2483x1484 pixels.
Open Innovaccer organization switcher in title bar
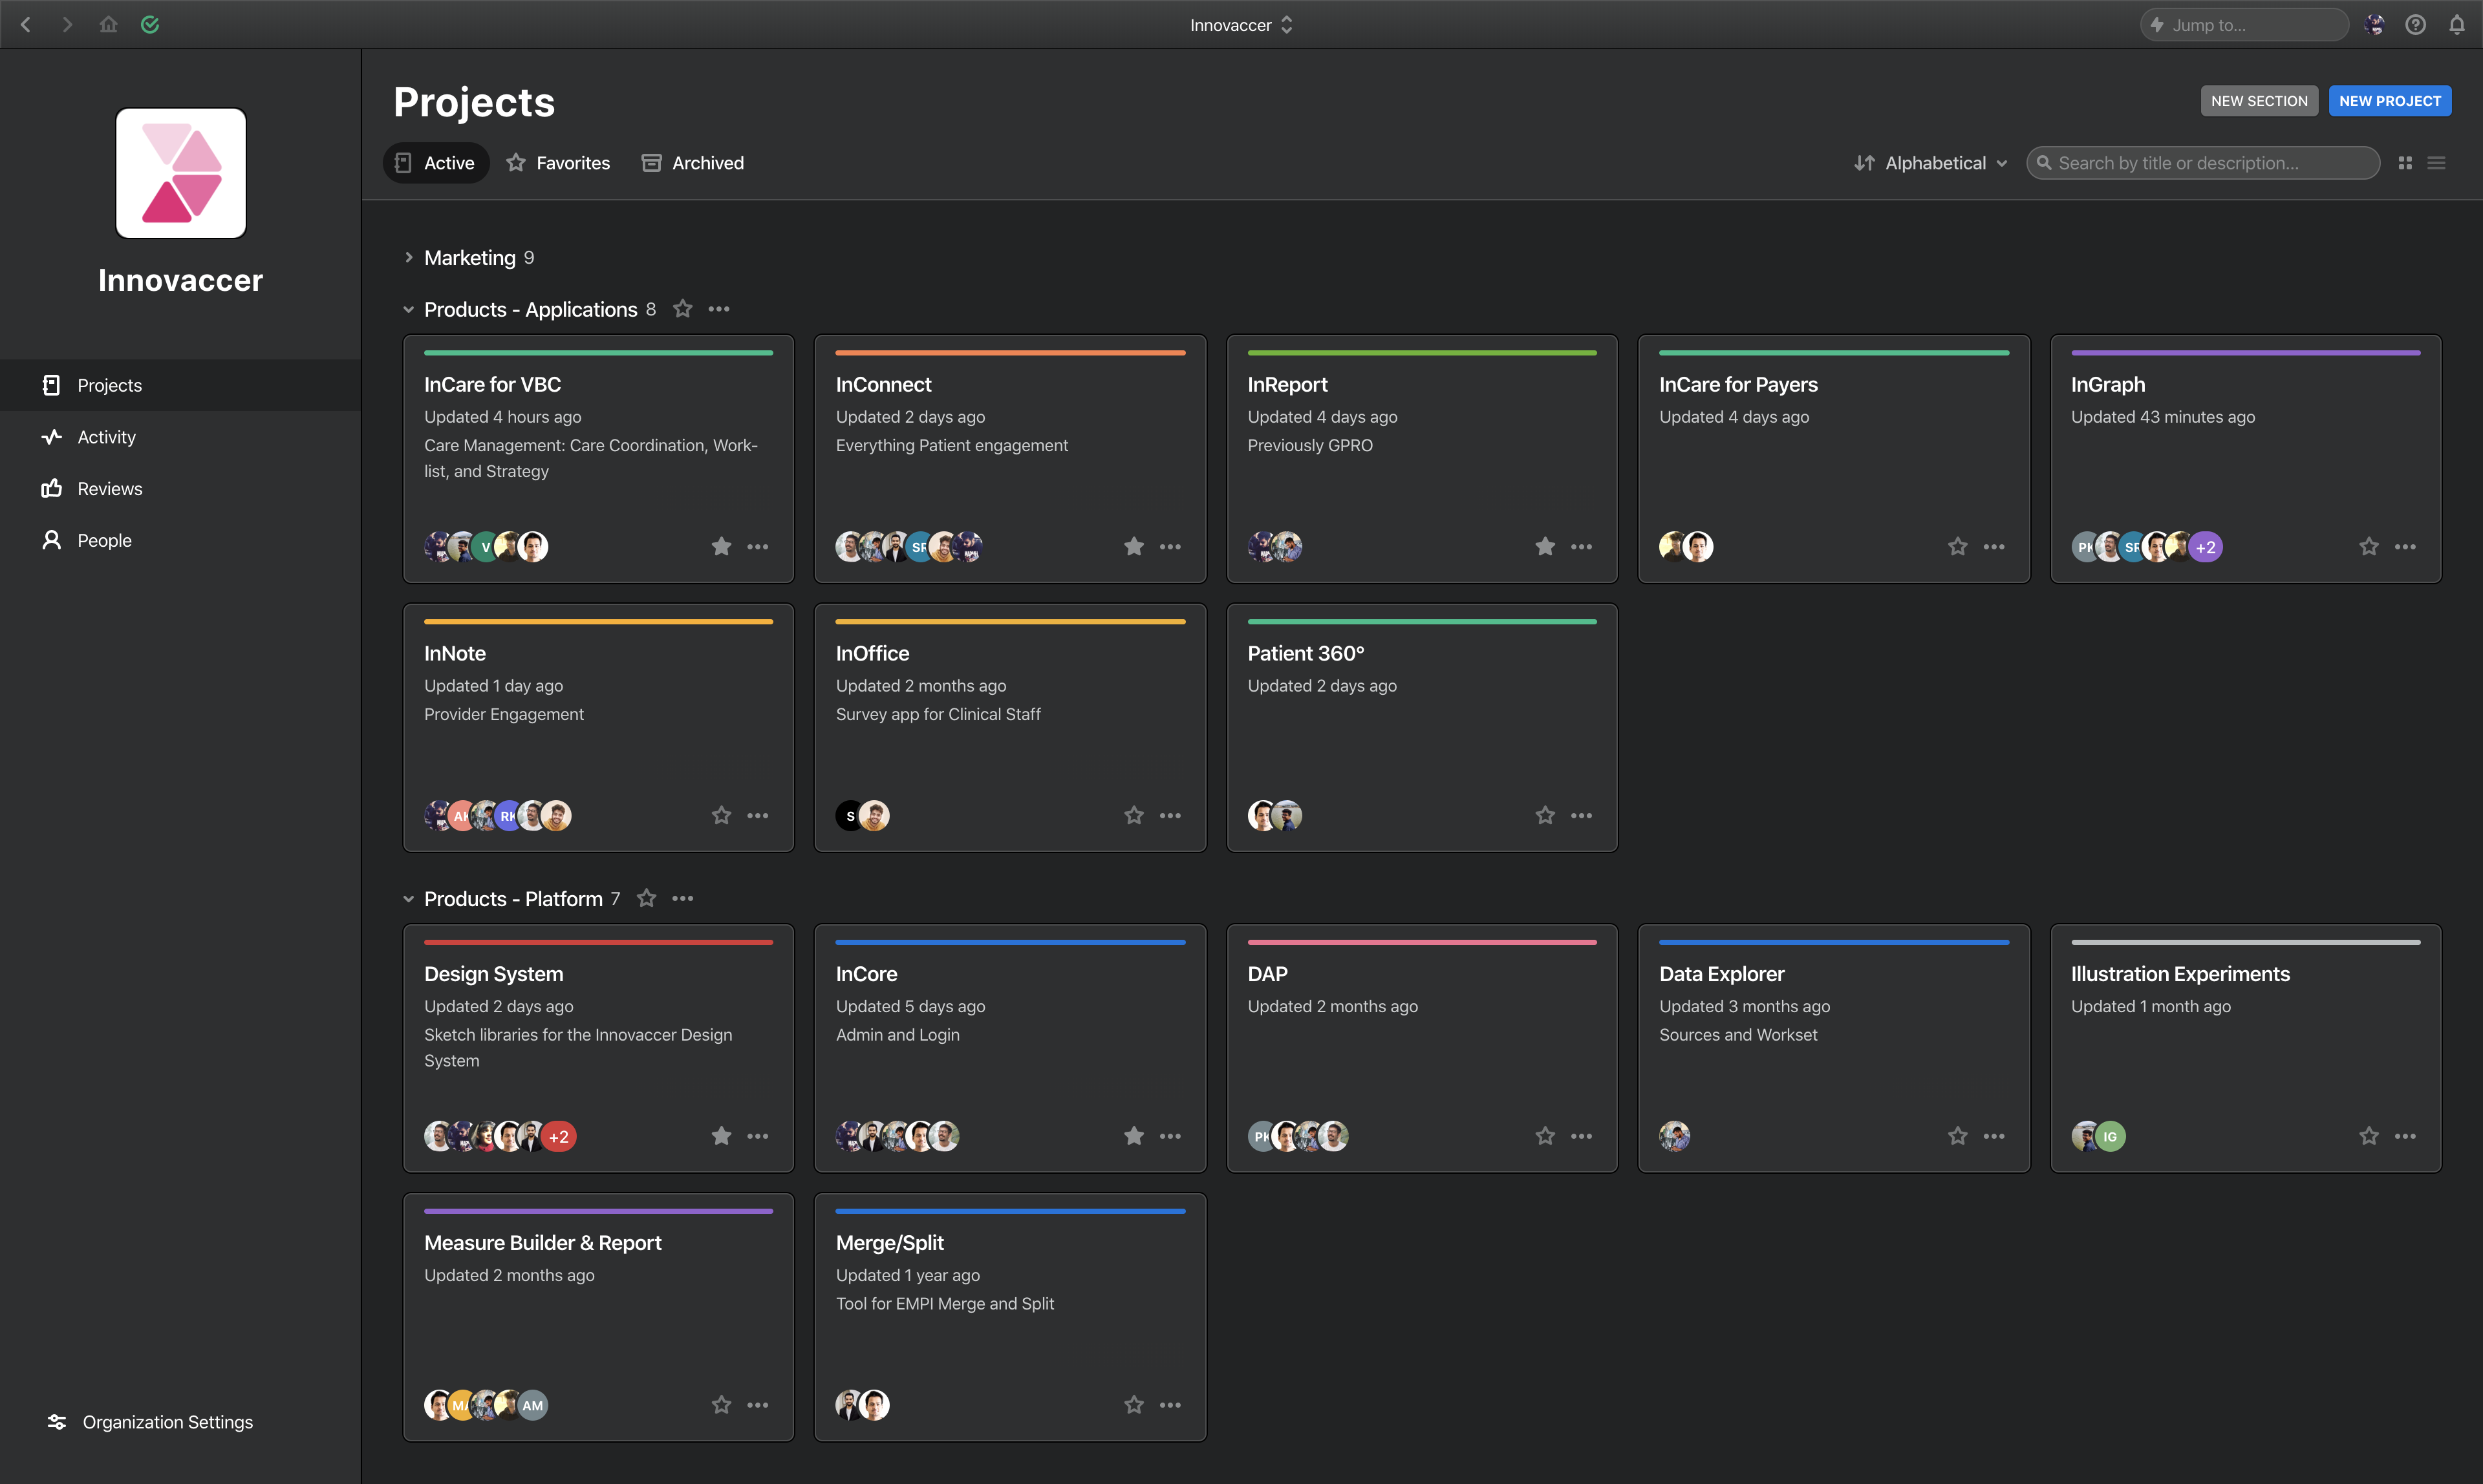(1241, 25)
